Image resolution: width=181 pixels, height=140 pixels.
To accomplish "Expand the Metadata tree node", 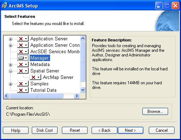I will (11, 65).
